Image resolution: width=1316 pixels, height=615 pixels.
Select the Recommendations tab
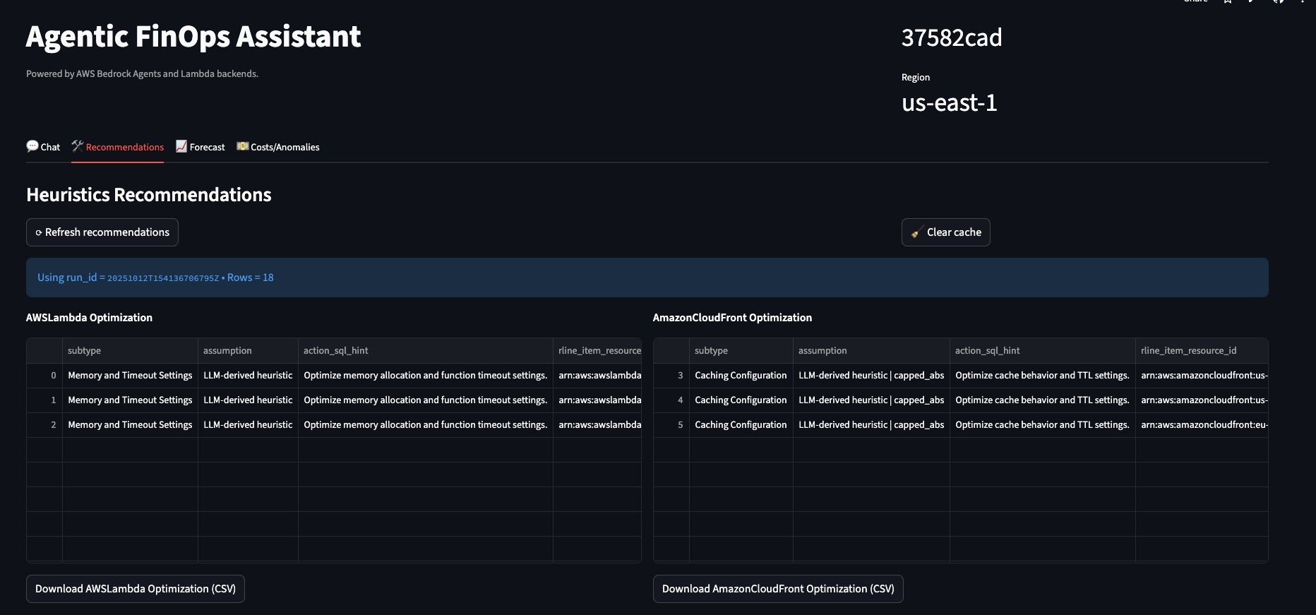[x=117, y=147]
